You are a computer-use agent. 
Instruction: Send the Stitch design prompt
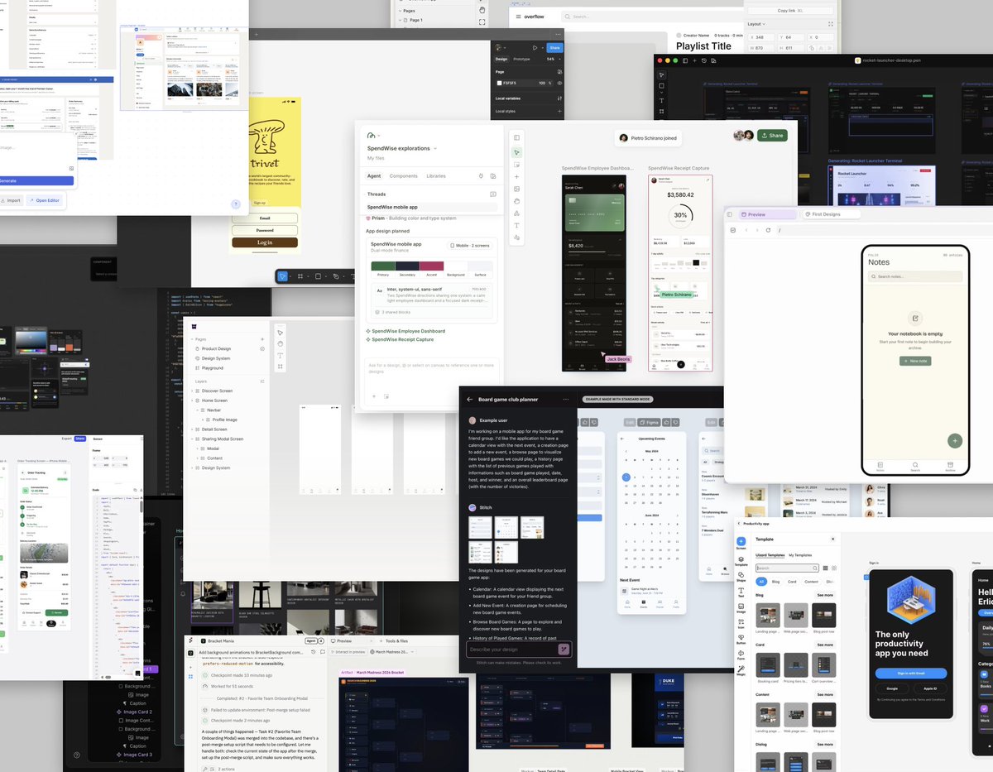(564, 650)
